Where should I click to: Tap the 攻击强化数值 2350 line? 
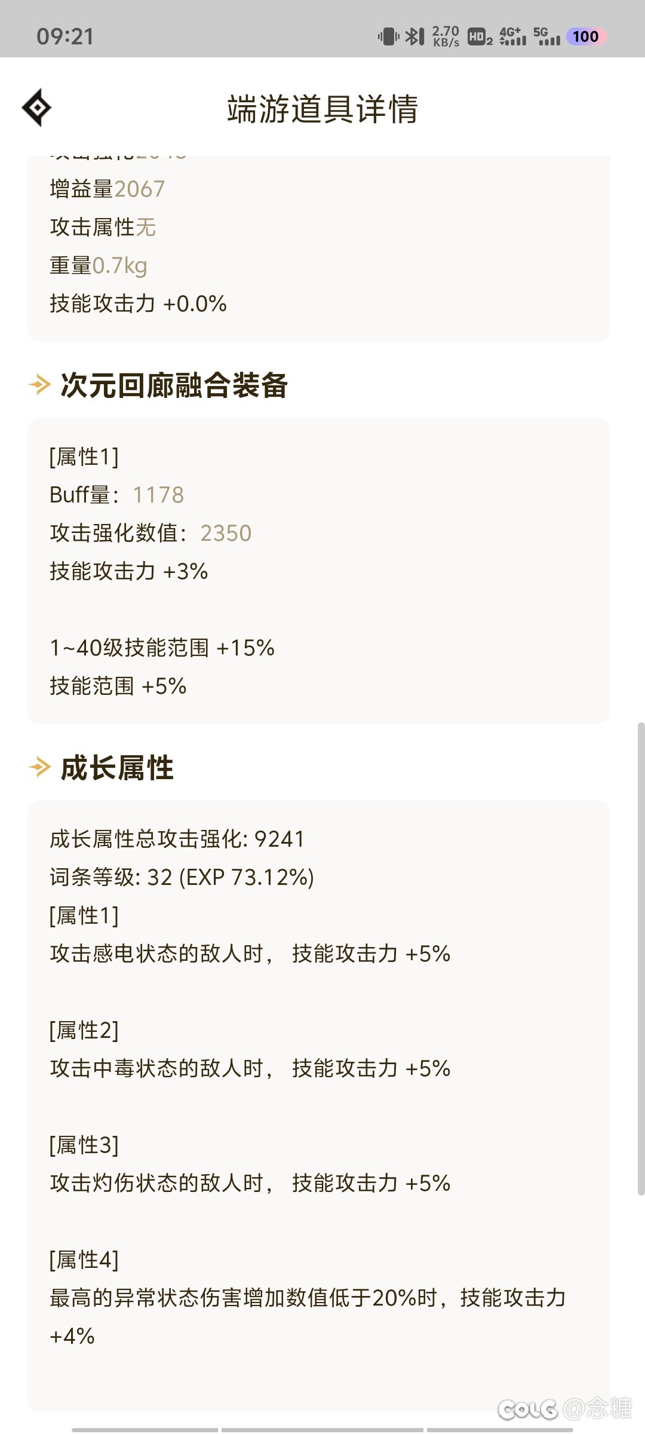(150, 533)
